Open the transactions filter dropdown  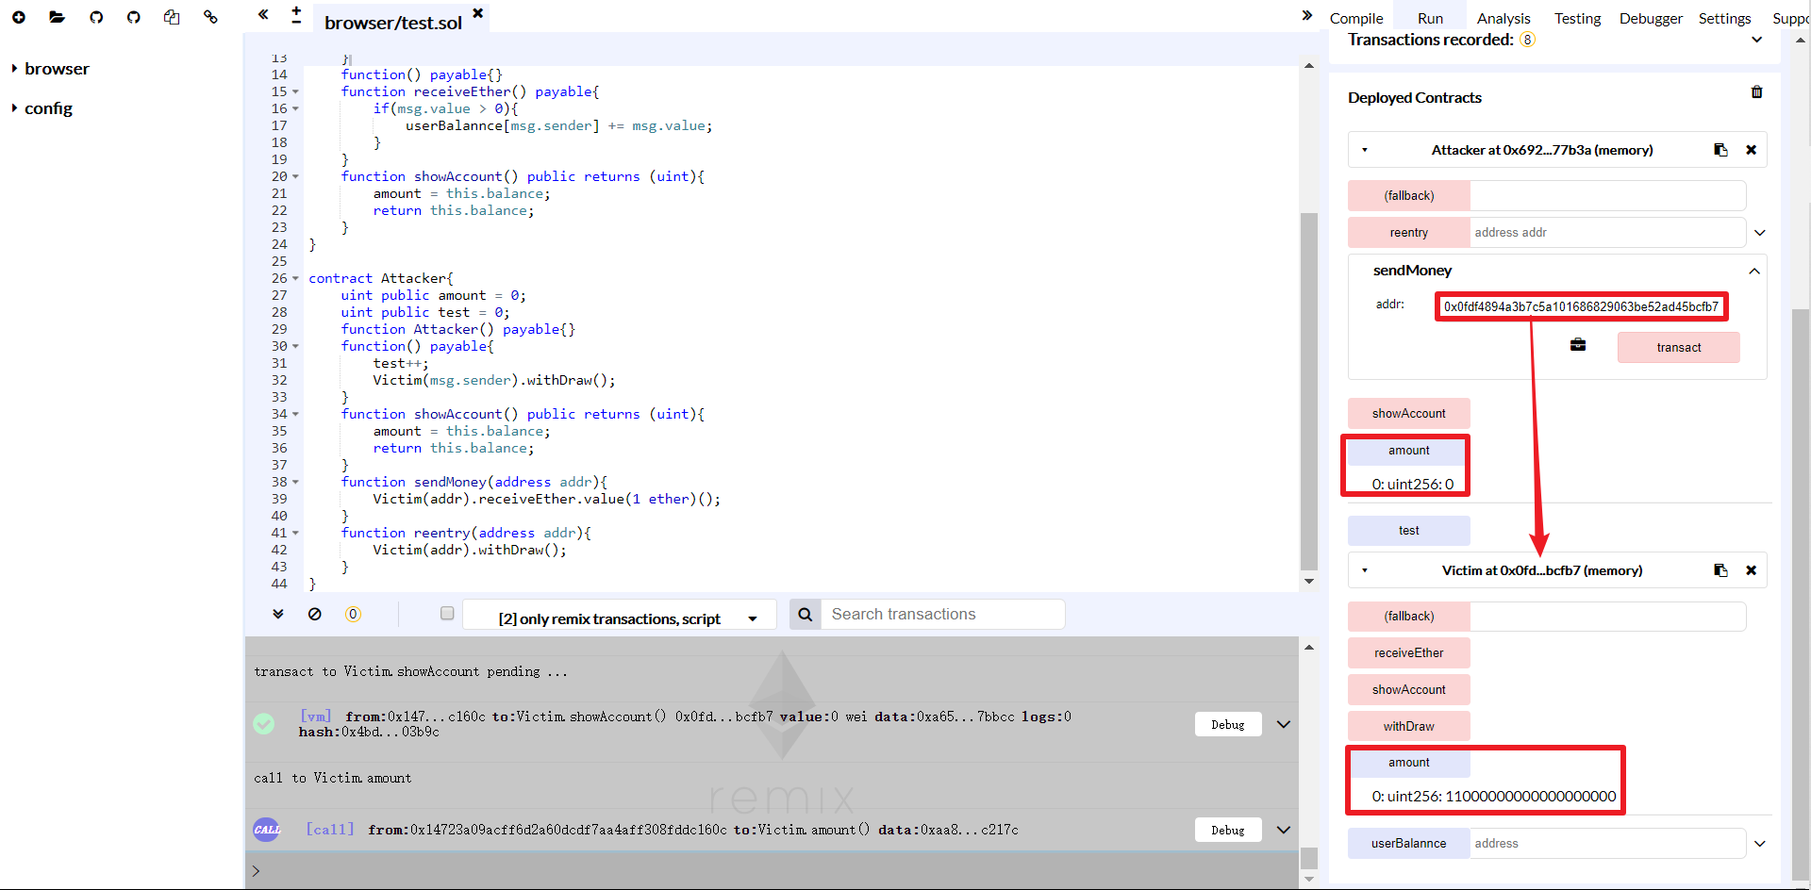620,615
